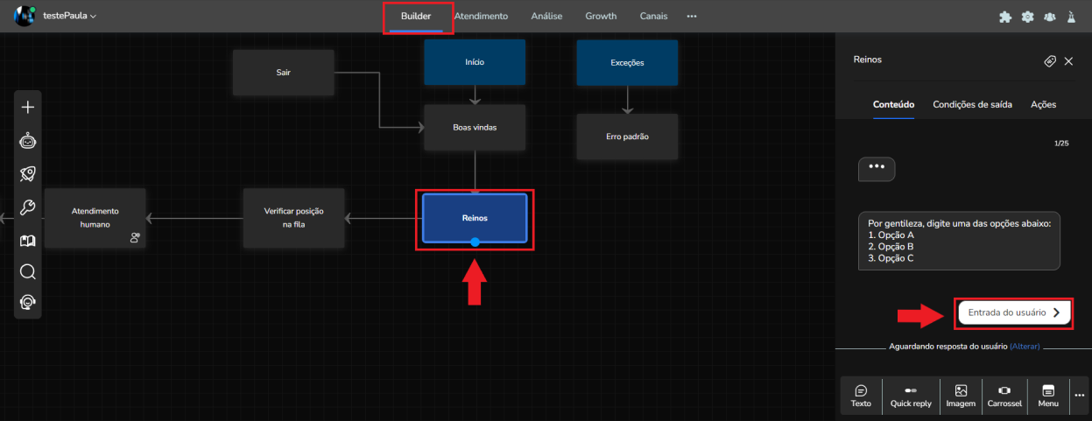
Task: Open the three-dots overflow in top navigation
Action: [692, 17]
